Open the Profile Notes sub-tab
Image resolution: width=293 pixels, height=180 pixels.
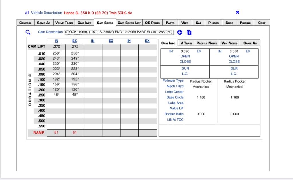207,43
